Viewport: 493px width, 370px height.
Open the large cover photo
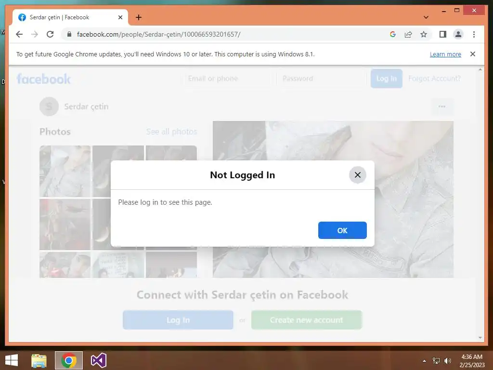point(333,199)
